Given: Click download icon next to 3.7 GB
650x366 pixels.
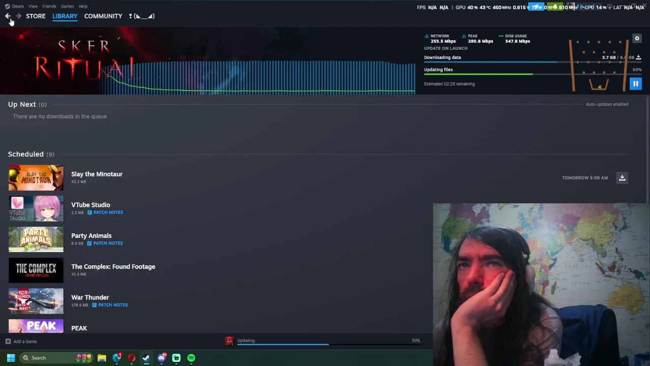Looking at the screenshot, I should click(x=638, y=57).
